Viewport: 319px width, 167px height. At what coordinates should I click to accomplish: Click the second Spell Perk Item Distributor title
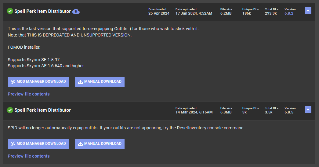[42, 110]
